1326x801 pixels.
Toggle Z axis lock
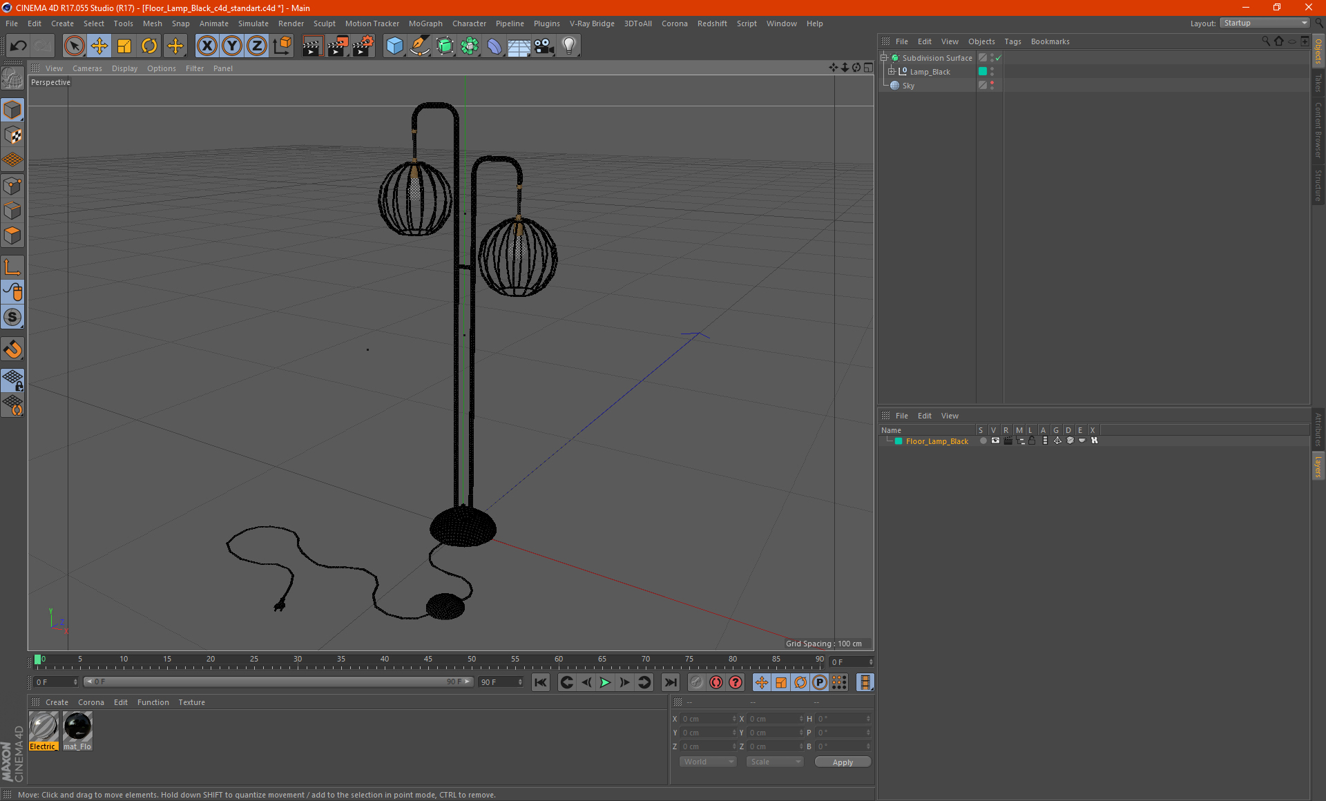tap(257, 46)
